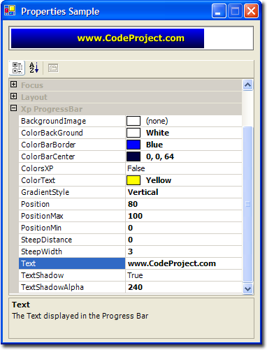Minimize the Properties Sample window
Screen dimensions: 267x350
coord(219,11)
